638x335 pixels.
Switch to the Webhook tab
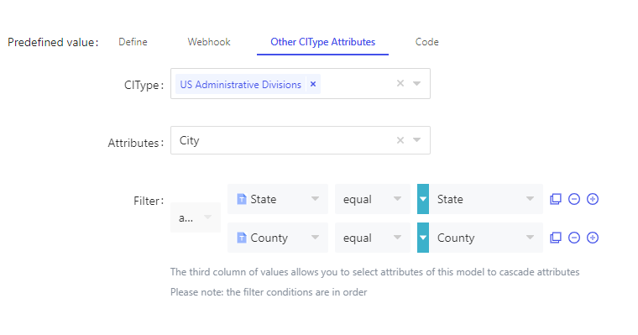click(x=209, y=42)
